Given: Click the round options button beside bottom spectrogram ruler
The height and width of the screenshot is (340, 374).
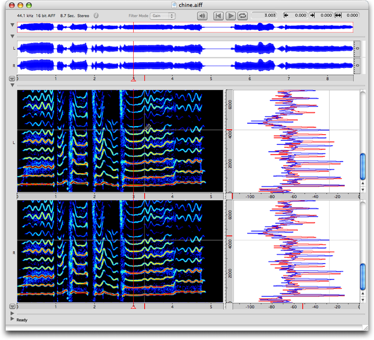Looking at the screenshot, I should pyautogui.click(x=12, y=306).
